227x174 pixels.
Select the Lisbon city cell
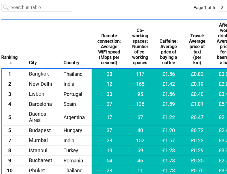click(x=36, y=94)
